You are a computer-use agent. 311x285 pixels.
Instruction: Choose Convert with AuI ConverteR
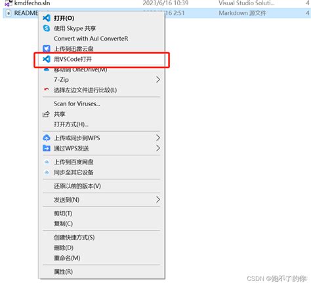coord(91,39)
